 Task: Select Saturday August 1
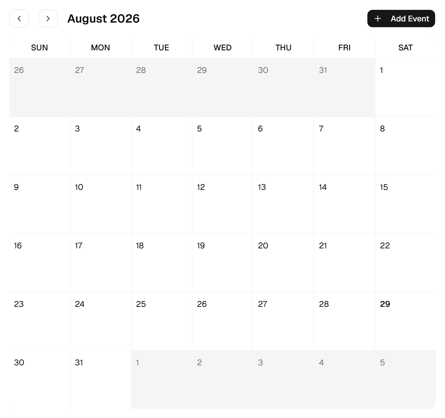pos(405,87)
